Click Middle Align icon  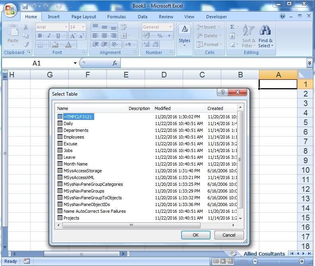pos(104,27)
